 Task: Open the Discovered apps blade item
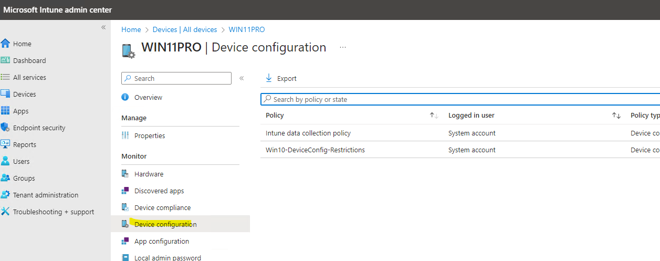[x=159, y=191]
